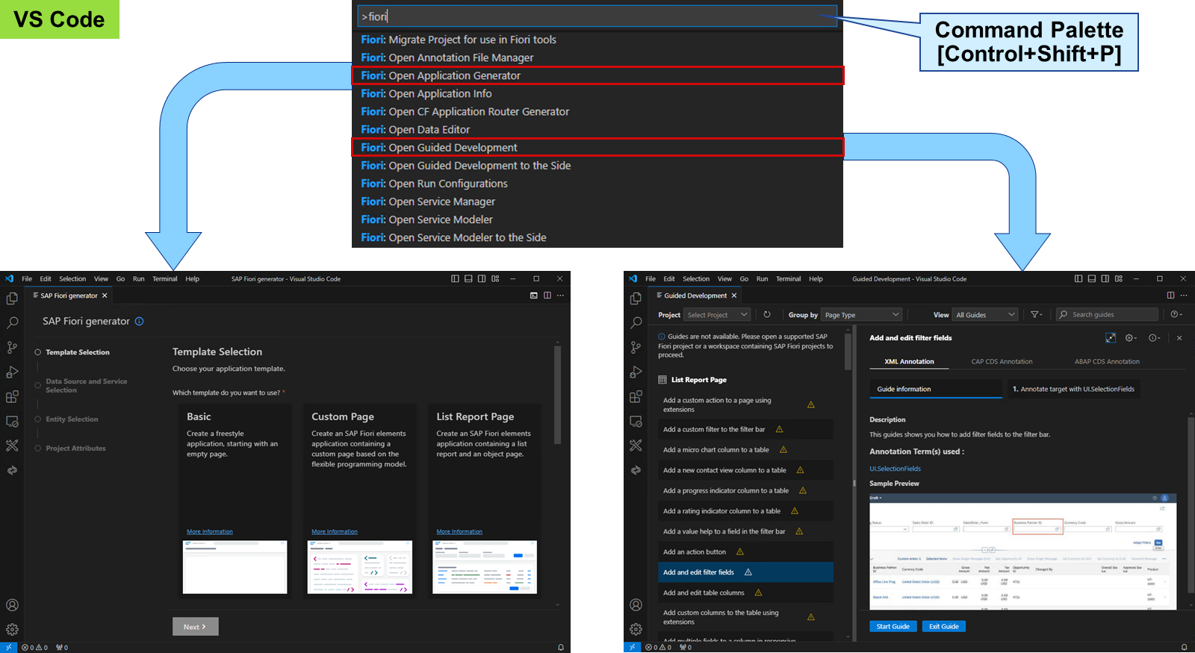Open Source Control in Guided Development window
1195x653 pixels.
coord(636,347)
